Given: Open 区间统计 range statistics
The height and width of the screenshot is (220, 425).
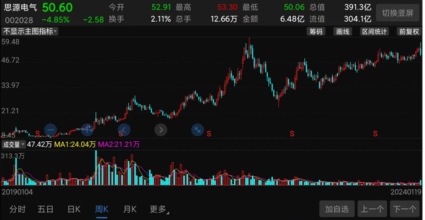Looking at the screenshot, I should (375, 32).
